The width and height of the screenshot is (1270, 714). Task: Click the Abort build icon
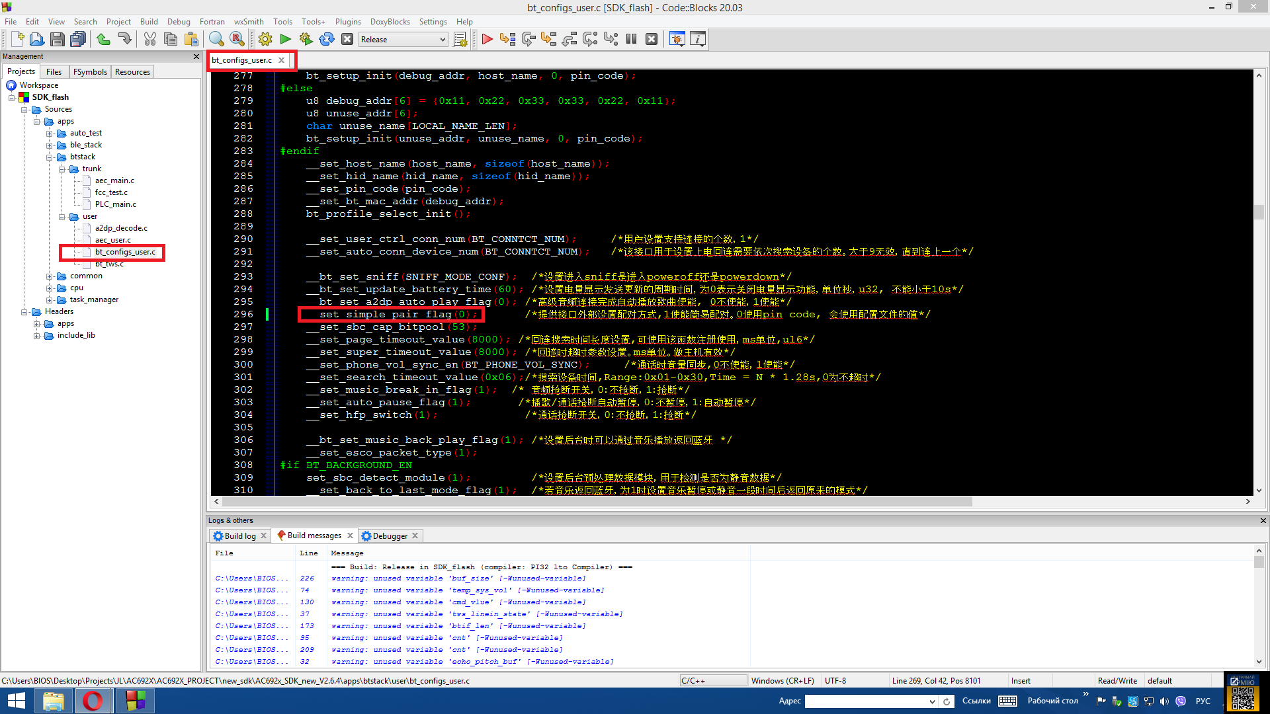(x=347, y=40)
